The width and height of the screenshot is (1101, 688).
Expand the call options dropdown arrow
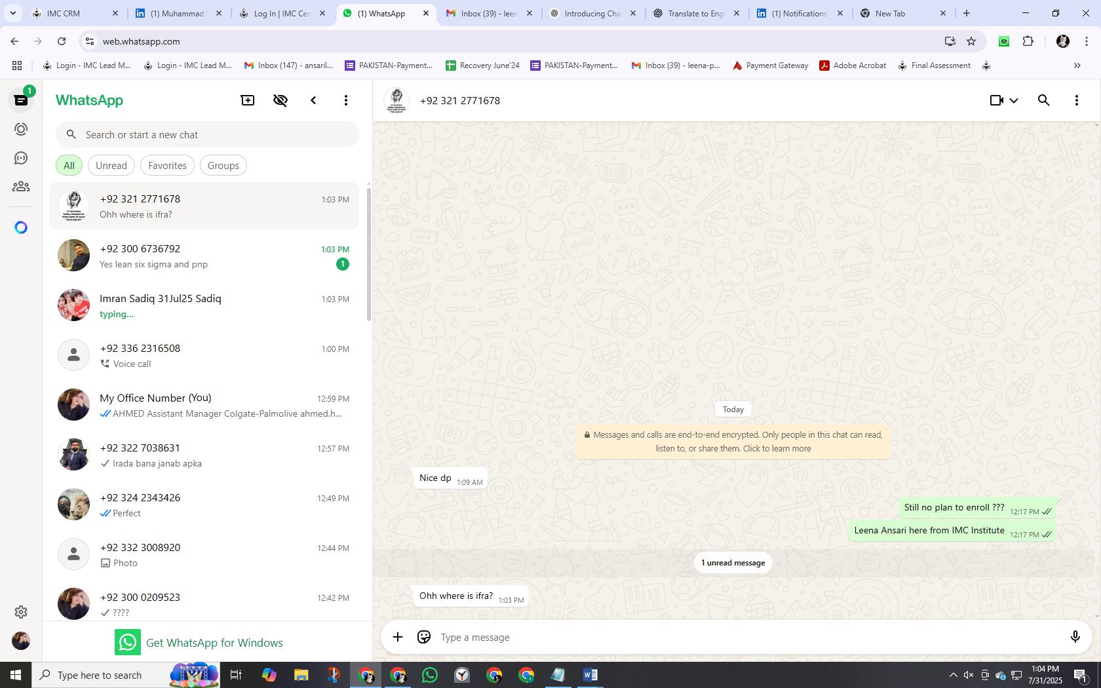pos(1014,100)
